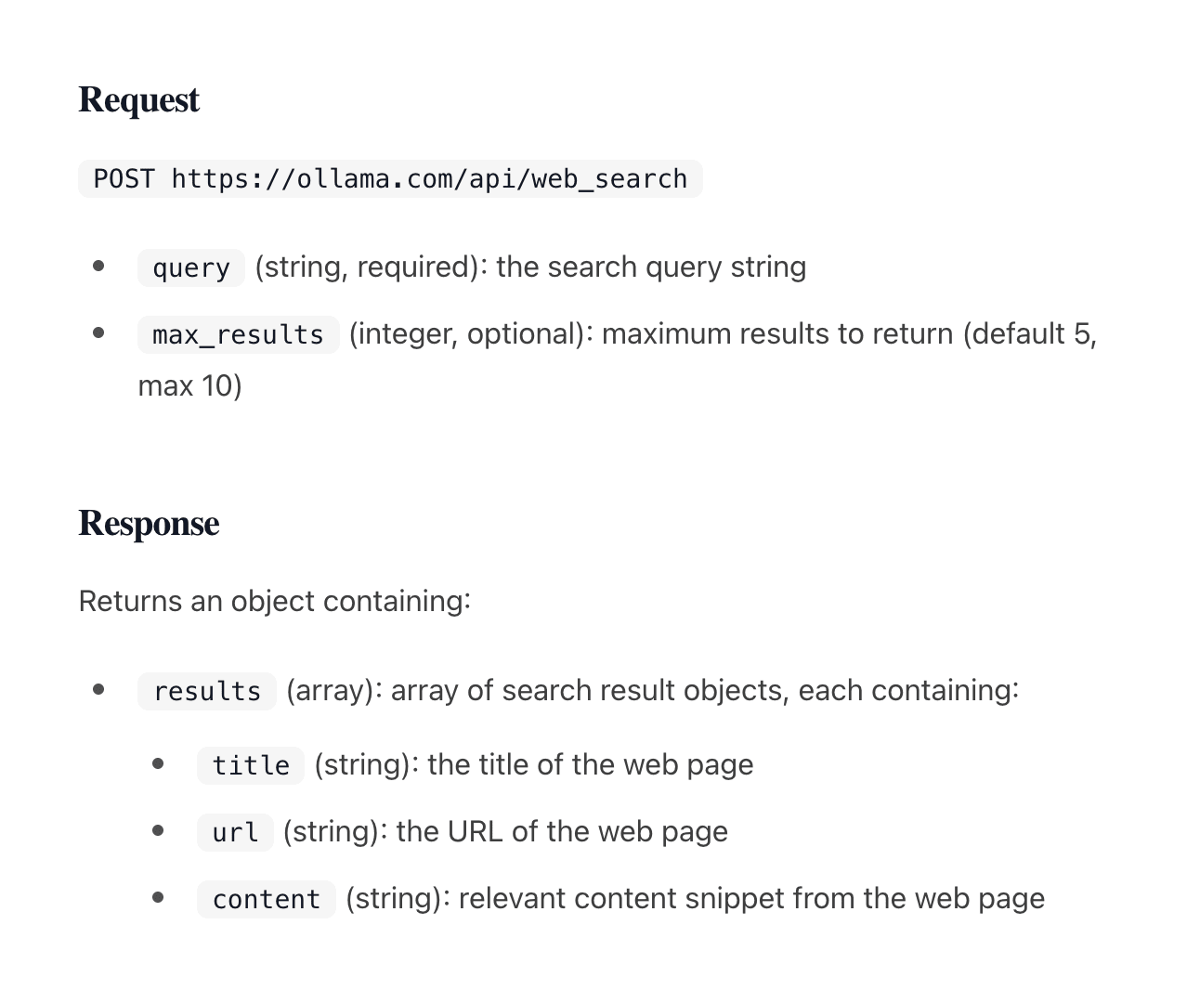Click the 'maximum results to return' description
This screenshot has height=990, width=1200.
(777, 333)
